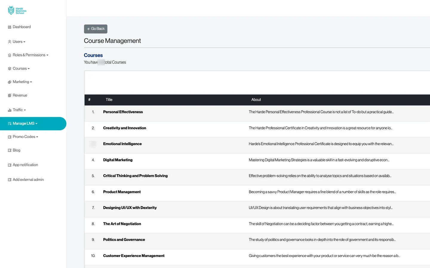Select The Art of Negotiation title
Viewport: 430px width, 268px height.
tap(122, 224)
